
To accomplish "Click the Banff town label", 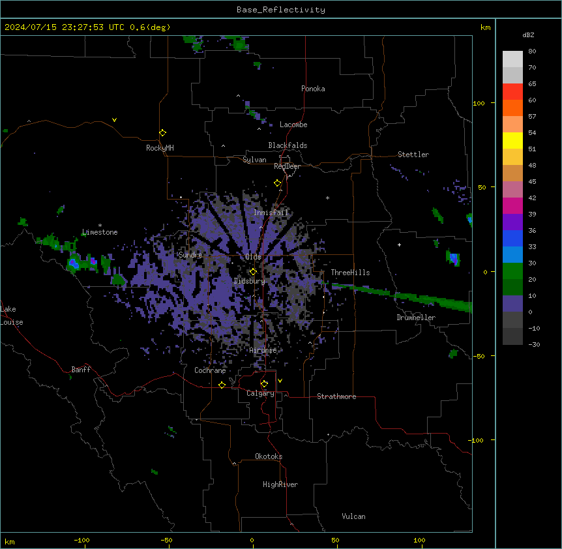I will coord(81,370).
